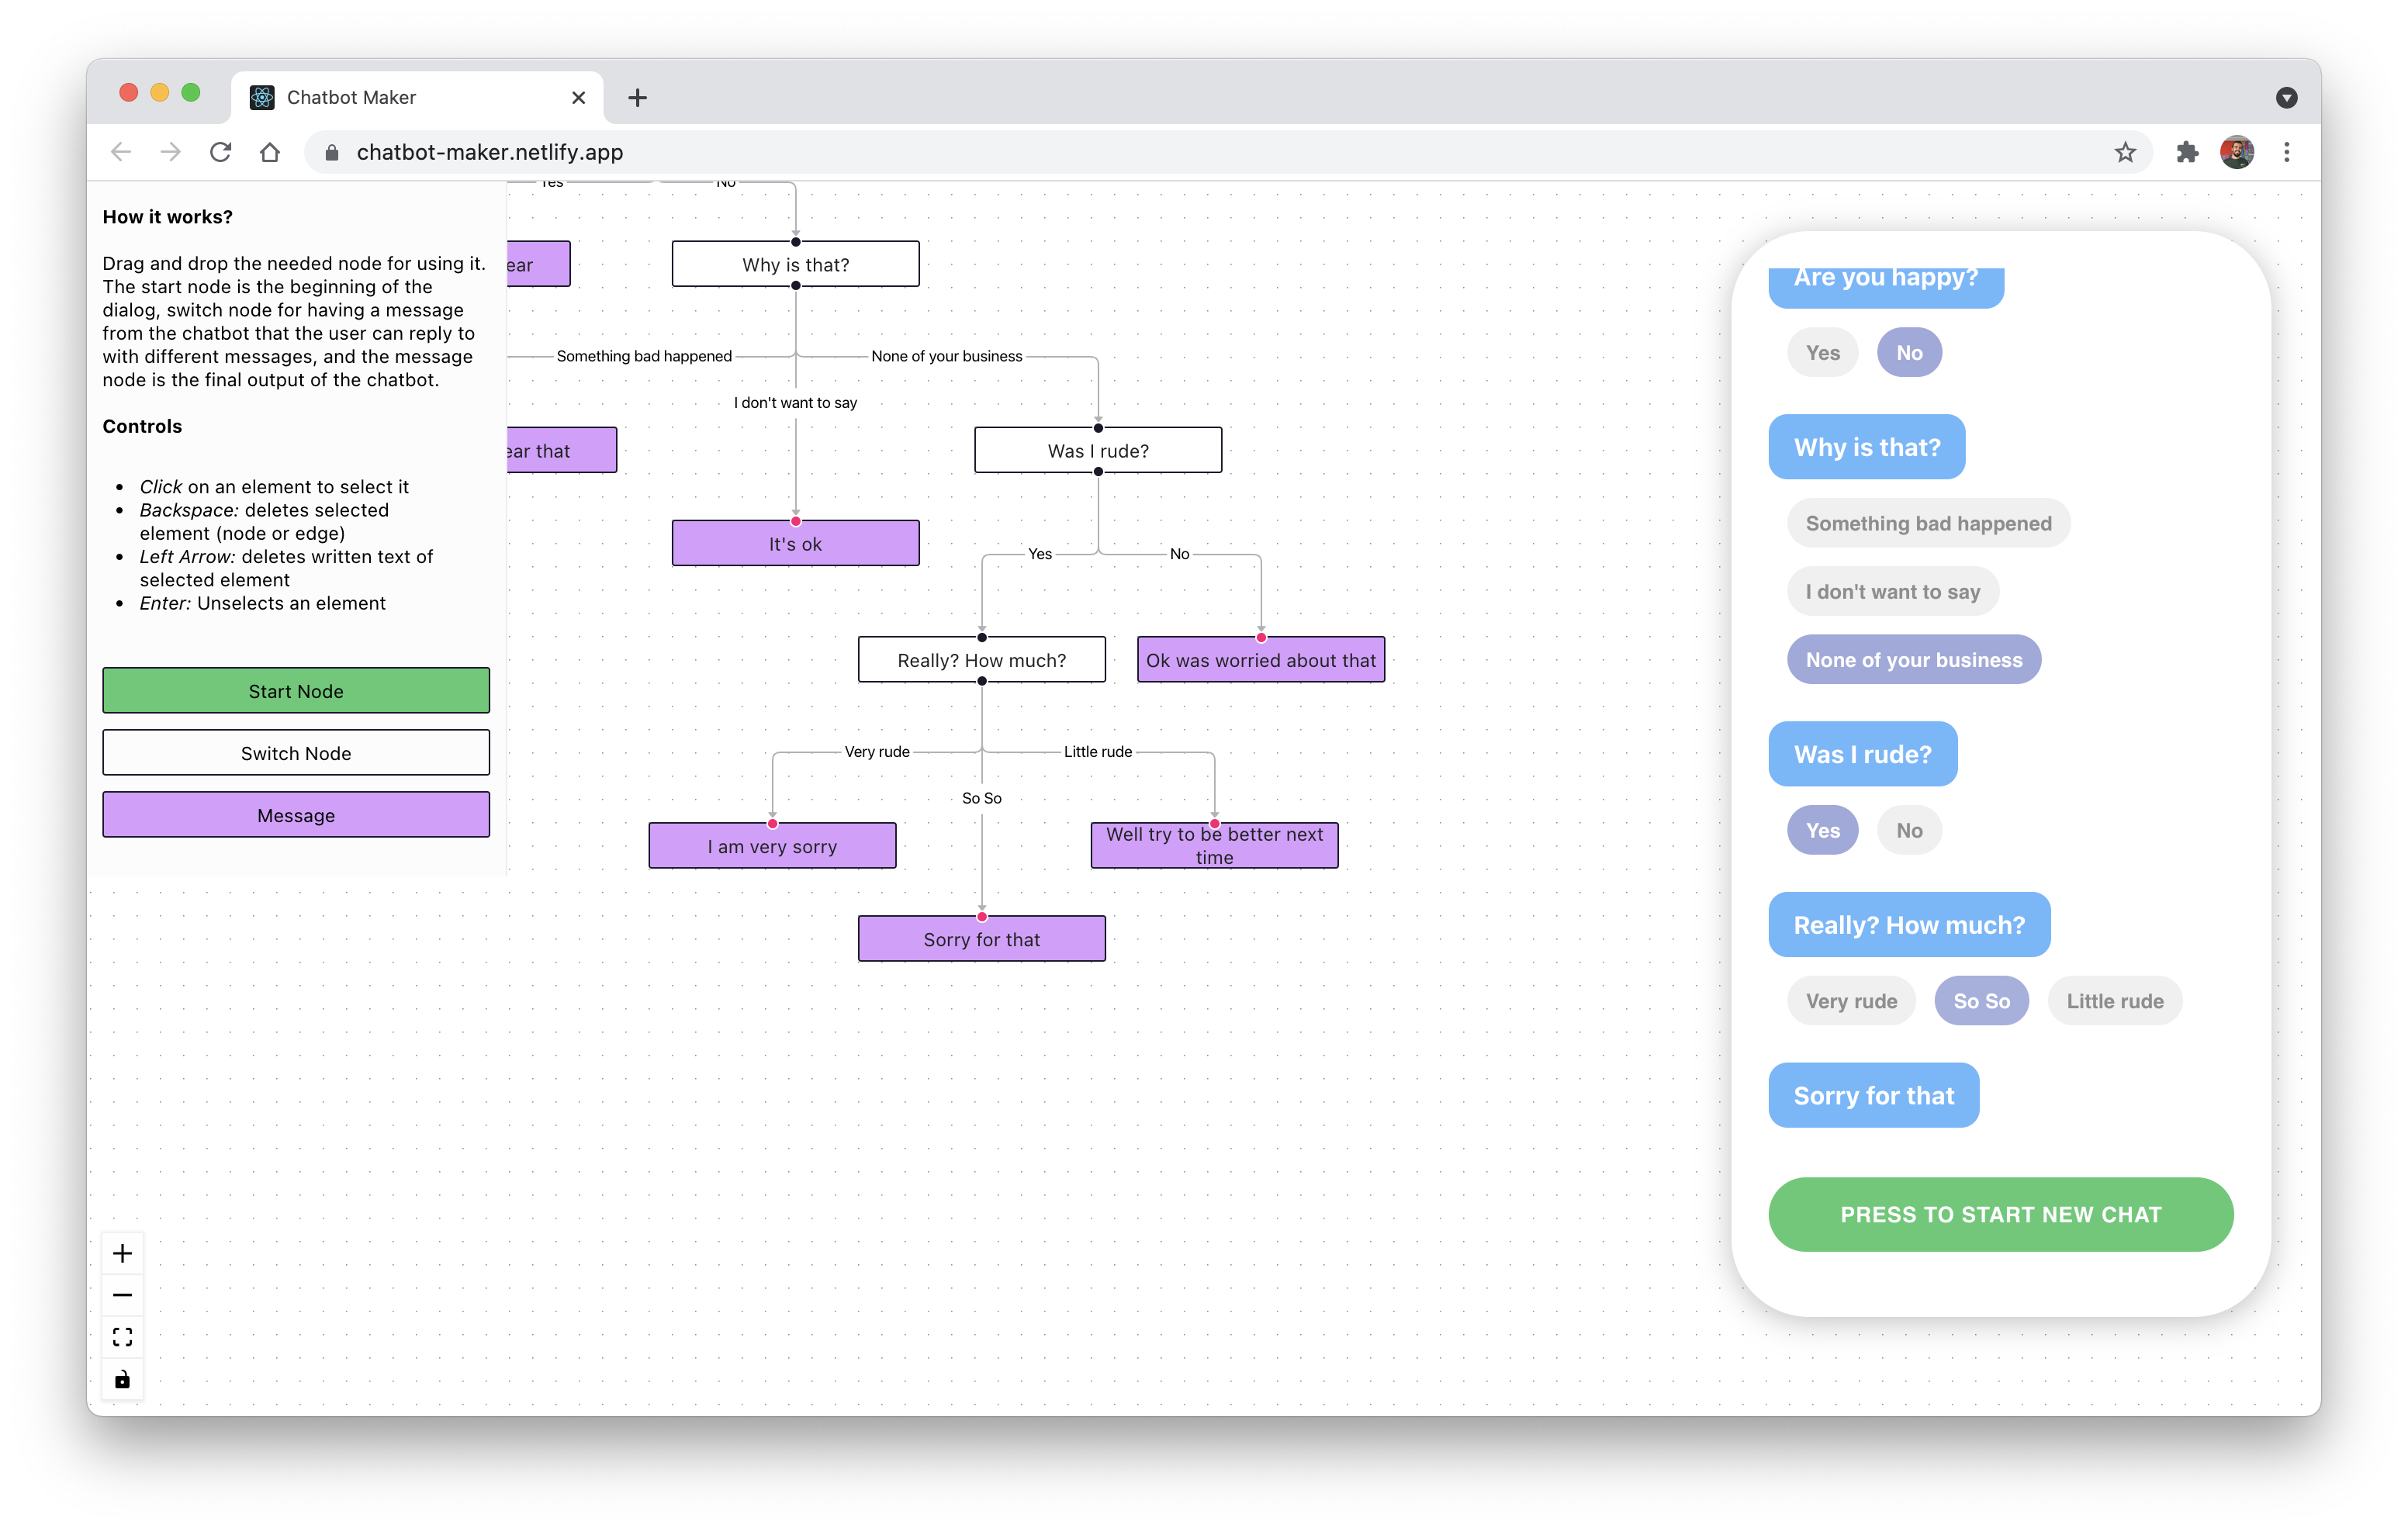Click the canvas zoom out minus button
The width and height of the screenshot is (2408, 1531).
(122, 1295)
